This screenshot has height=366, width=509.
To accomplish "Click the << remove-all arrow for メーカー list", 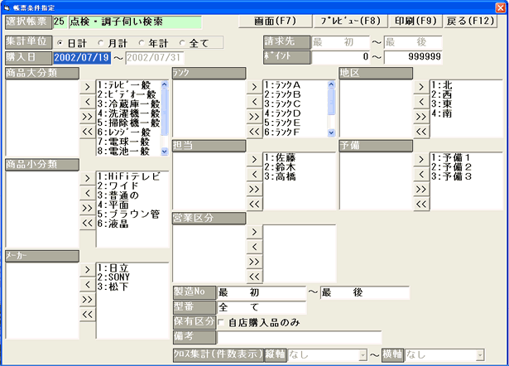I will point(87,314).
